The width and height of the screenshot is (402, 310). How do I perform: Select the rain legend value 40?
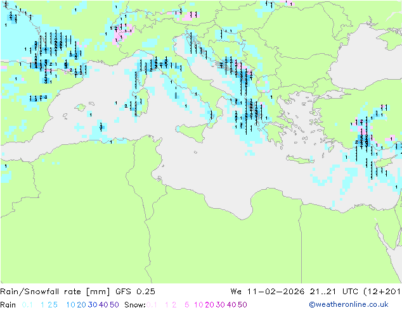tap(103, 305)
